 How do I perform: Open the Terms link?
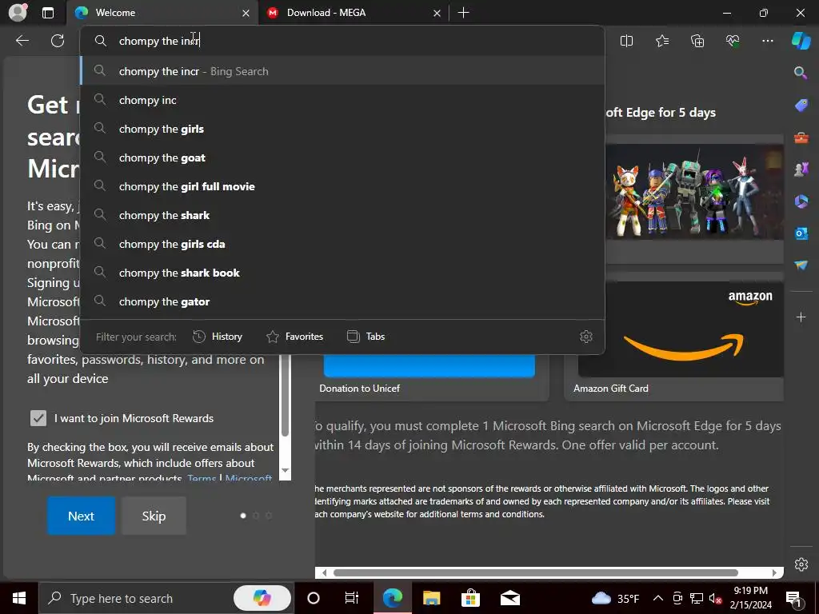point(202,478)
